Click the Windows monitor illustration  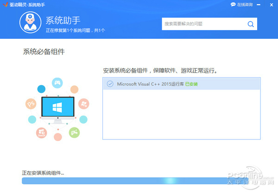click(x=58, y=109)
